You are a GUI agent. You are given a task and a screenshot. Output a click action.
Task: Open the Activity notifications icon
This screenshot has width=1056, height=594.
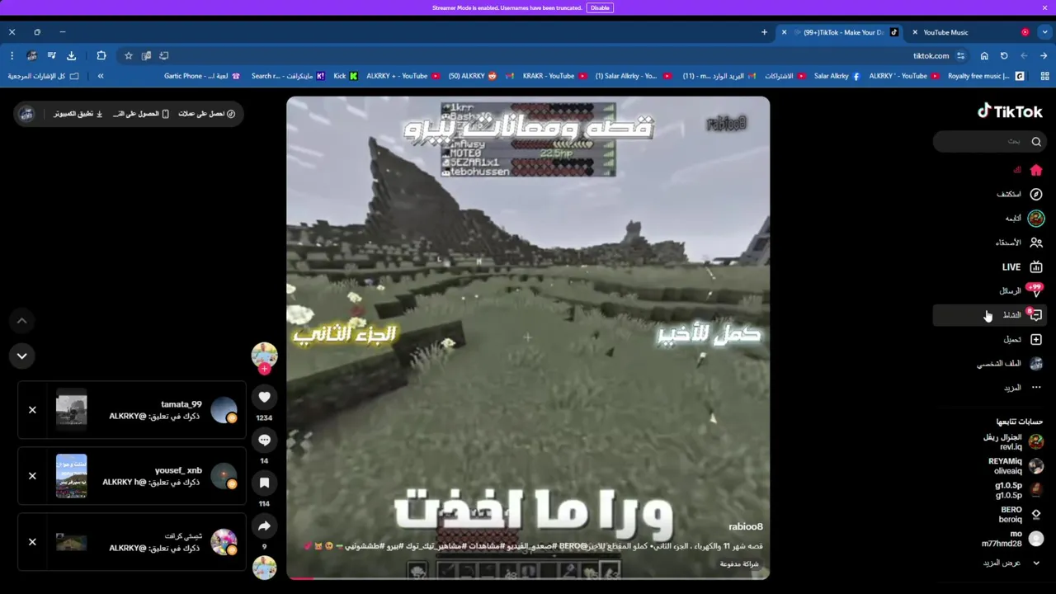pos(1035,314)
